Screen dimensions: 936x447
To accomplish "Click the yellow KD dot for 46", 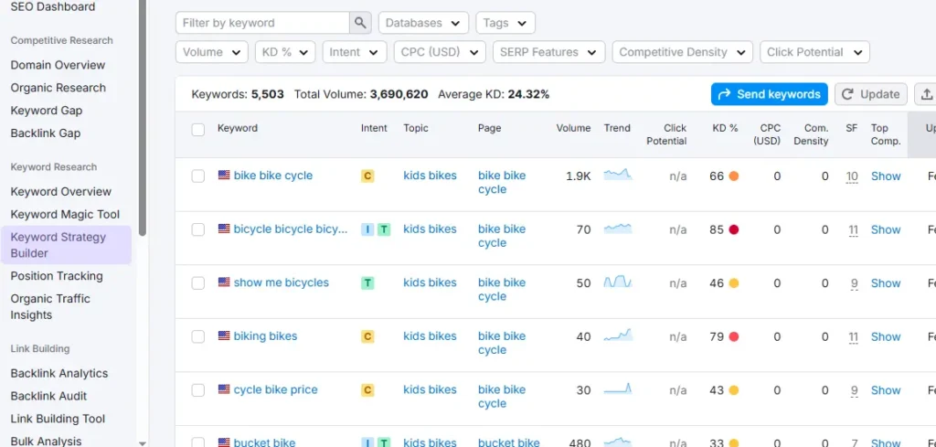I will tap(734, 283).
